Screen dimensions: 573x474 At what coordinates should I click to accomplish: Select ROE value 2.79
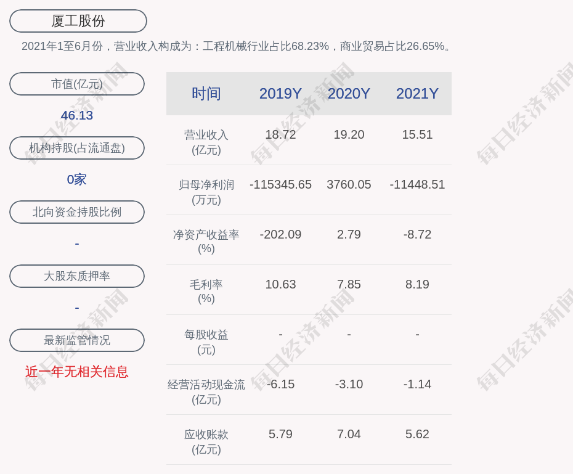[349, 234]
